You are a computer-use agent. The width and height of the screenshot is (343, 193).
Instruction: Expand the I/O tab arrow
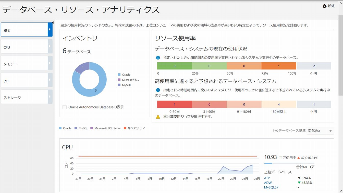pos(50,80)
